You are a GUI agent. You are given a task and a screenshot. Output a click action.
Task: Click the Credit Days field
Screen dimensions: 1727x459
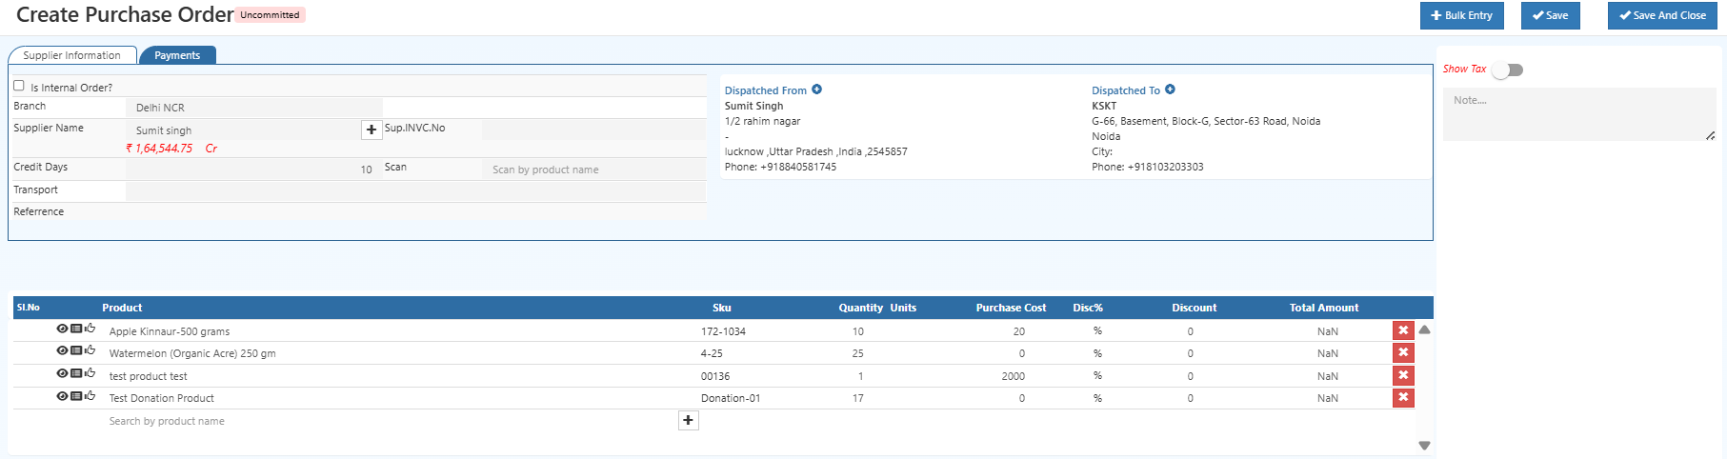(x=253, y=170)
